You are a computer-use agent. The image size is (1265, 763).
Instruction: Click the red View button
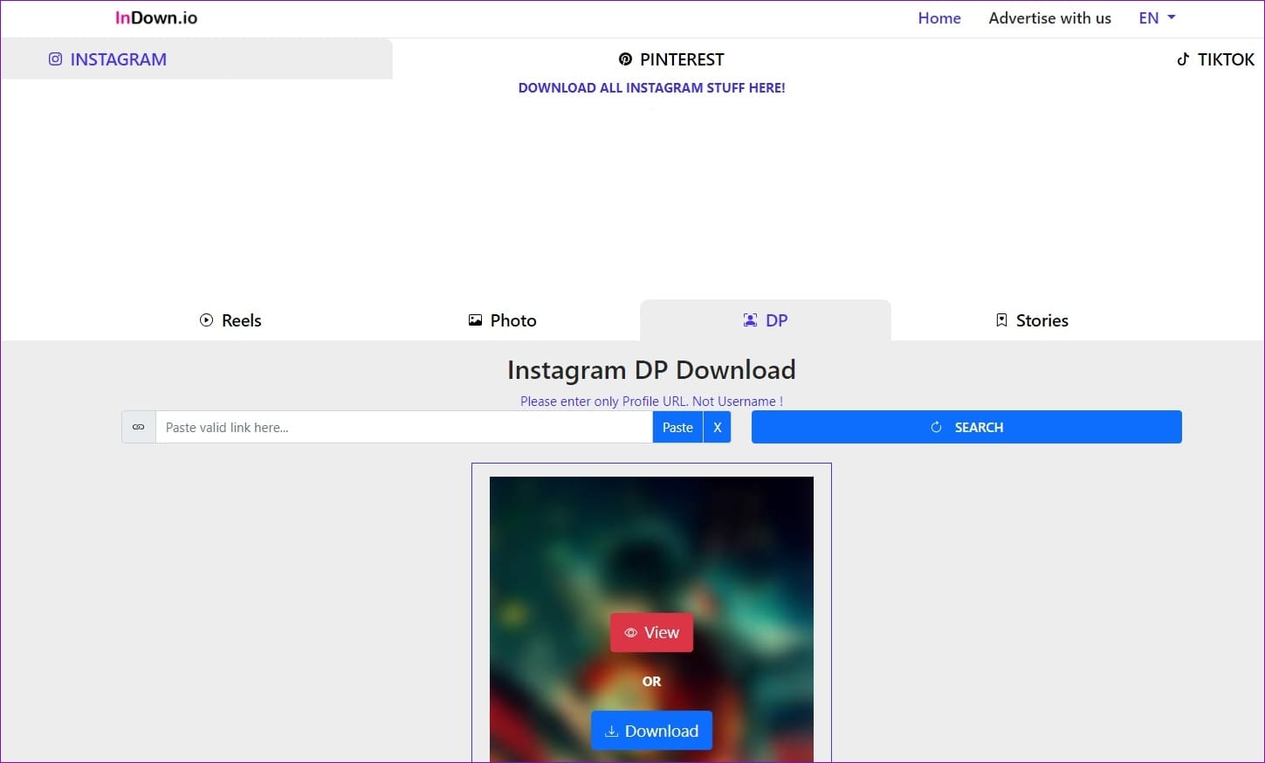pyautogui.click(x=651, y=633)
